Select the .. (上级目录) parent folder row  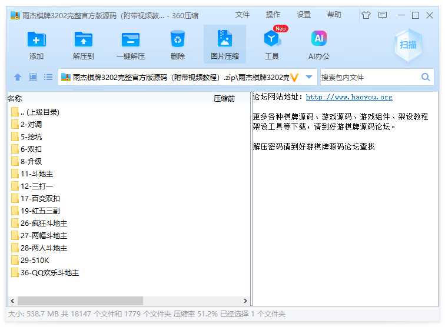point(35,112)
